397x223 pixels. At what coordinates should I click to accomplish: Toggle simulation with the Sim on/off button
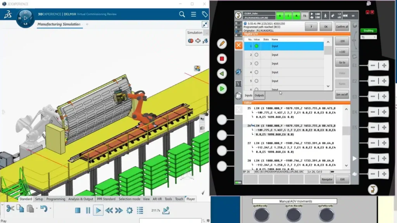[342, 94]
